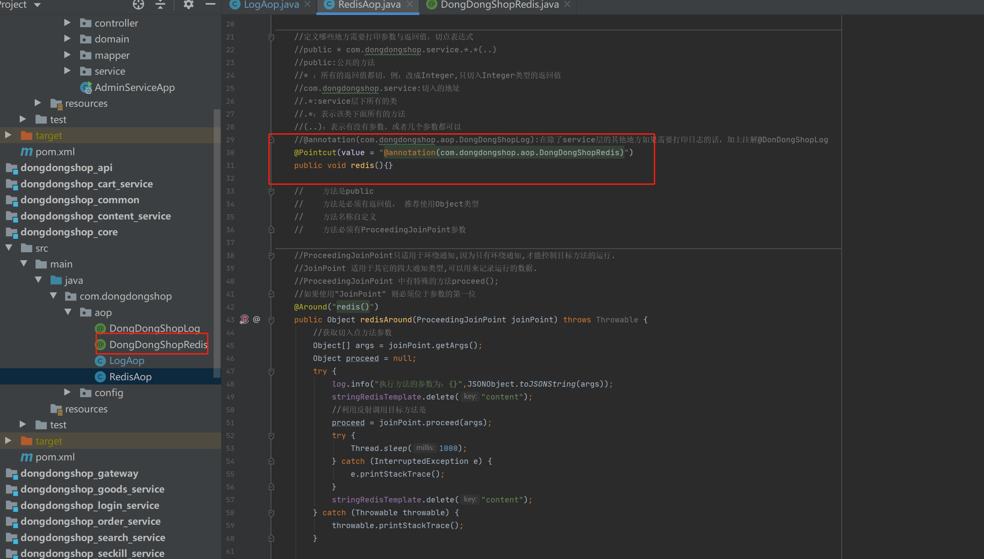The image size is (984, 559).
Task: Toggle code fold marker at line 21
Action: tap(271, 37)
